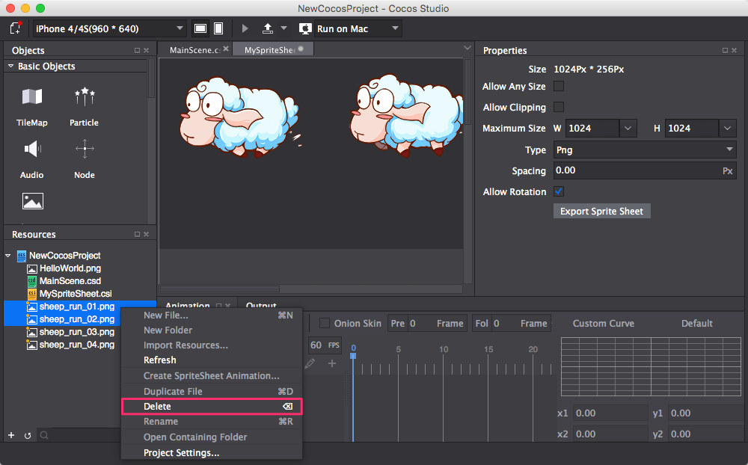Select the TileMap object
The image size is (748, 465).
tap(32, 108)
